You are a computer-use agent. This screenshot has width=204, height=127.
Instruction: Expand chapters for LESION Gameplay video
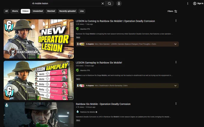(x=175, y=86)
